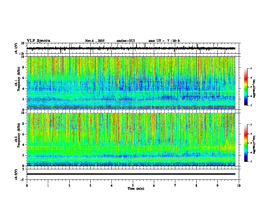Click the "station=OUI" header label

pyautogui.click(x=126, y=41)
